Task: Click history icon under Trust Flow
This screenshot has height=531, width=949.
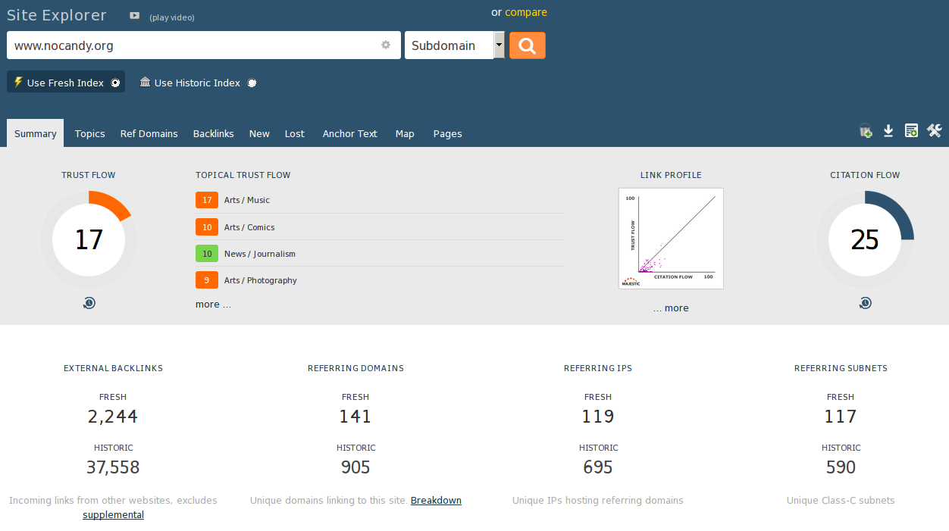Action: [x=89, y=303]
